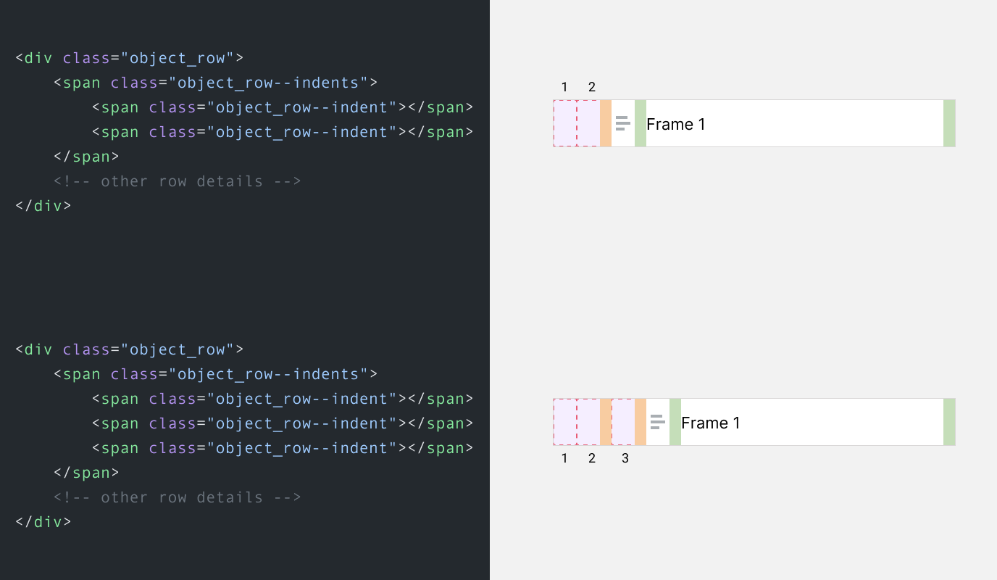Click the closing </div> tag in bottom code block
The width and height of the screenshot is (997, 580).
click(x=43, y=521)
